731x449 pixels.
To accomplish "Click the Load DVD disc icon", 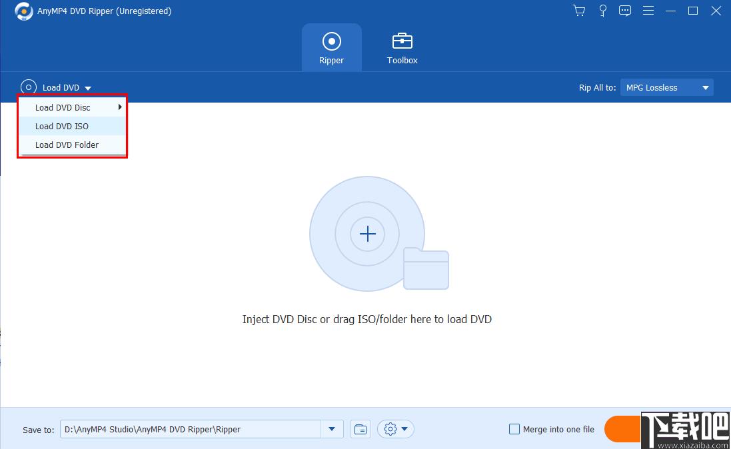I will click(x=29, y=87).
